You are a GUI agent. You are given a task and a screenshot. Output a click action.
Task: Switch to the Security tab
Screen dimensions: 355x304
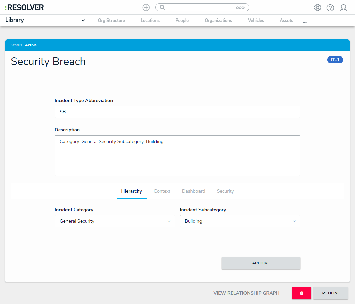click(225, 191)
